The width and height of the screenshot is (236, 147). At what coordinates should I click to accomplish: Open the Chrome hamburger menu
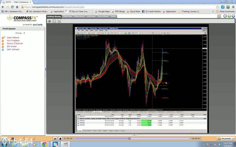[233, 7]
